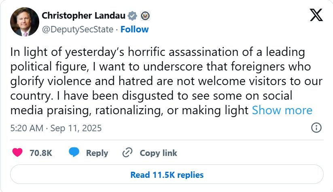Image resolution: width=333 pixels, height=192 pixels.
Task: Click the 5:20 AM time text
Action: (25, 128)
